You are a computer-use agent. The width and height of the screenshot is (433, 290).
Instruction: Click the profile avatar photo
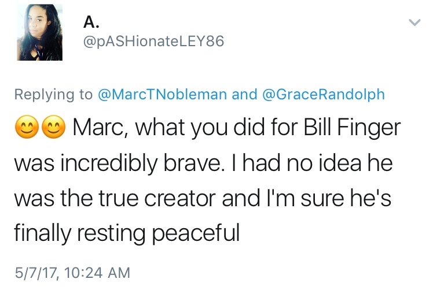pyautogui.click(x=39, y=32)
